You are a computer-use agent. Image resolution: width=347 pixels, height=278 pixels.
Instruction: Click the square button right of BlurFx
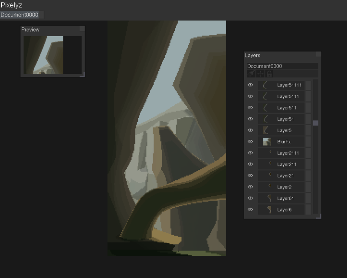[x=308, y=142]
